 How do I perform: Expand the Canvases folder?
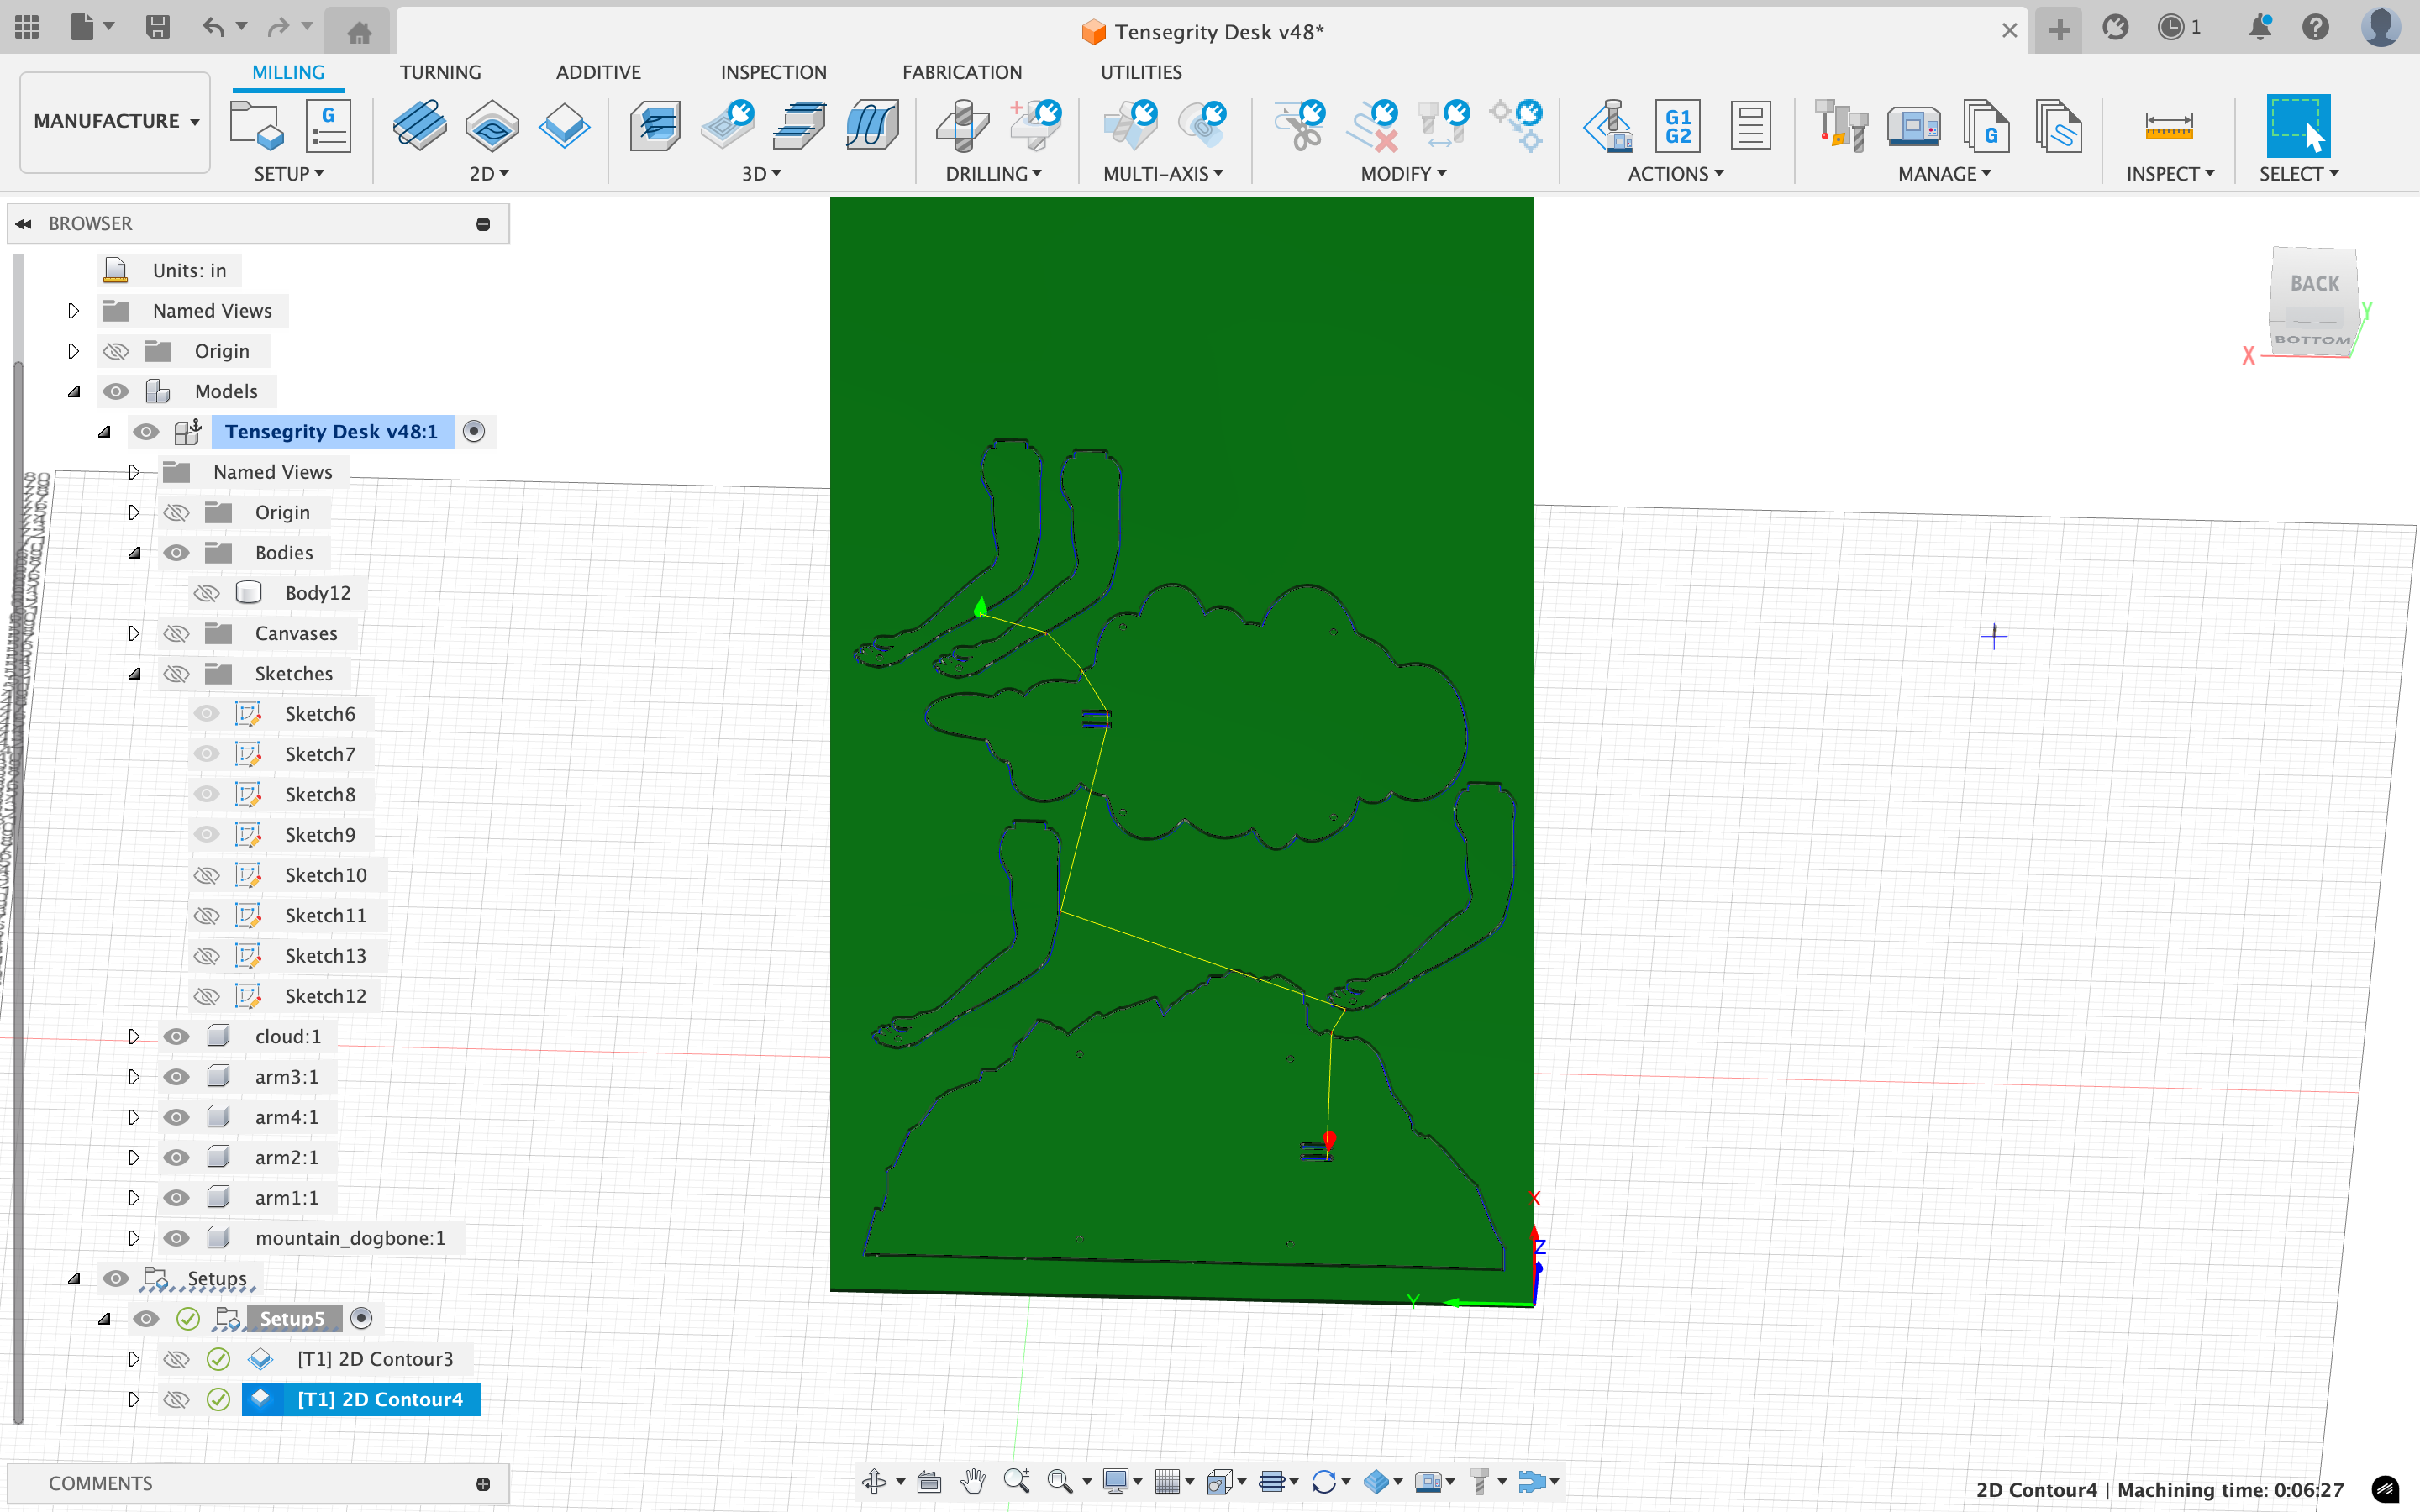pyautogui.click(x=134, y=633)
